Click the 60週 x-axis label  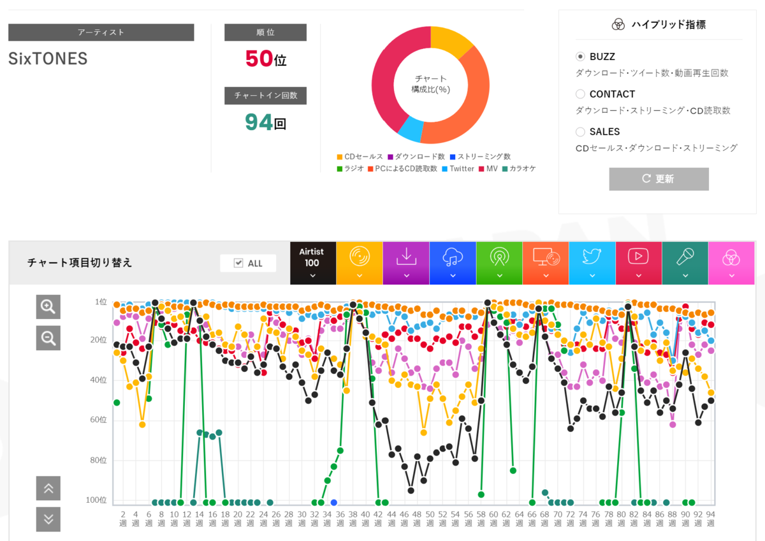pyautogui.click(x=493, y=518)
